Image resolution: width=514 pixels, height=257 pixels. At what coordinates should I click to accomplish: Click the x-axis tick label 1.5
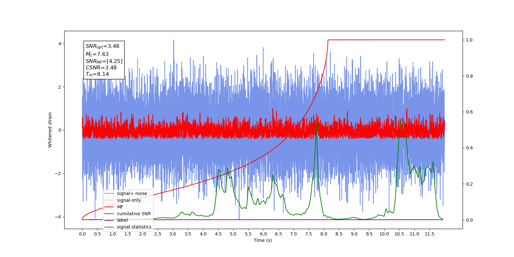[128, 234]
